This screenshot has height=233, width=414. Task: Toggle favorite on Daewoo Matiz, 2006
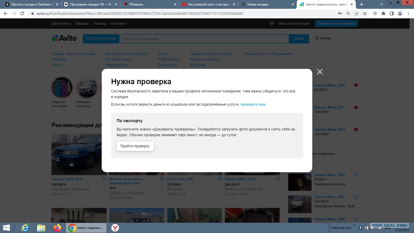(x=356, y=175)
